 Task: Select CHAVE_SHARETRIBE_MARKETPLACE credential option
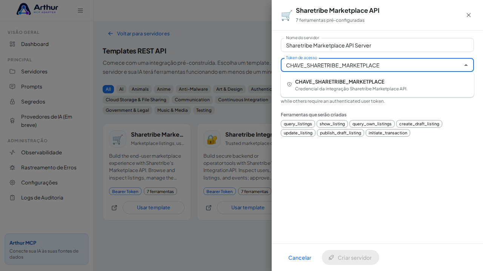coord(377,85)
